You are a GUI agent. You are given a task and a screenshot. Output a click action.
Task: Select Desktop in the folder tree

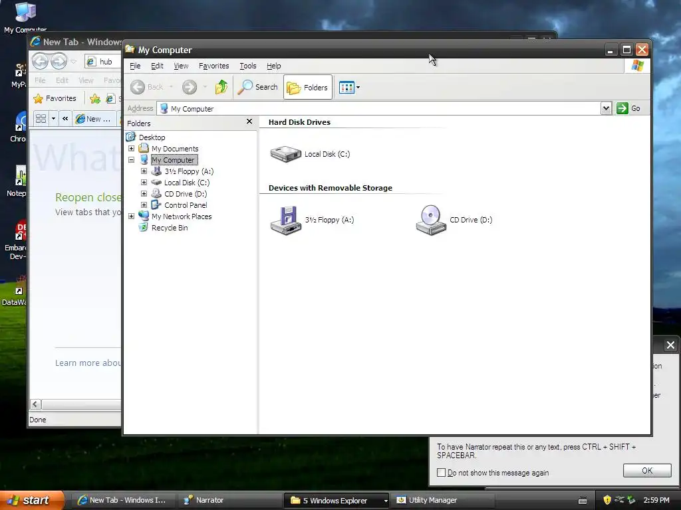152,137
